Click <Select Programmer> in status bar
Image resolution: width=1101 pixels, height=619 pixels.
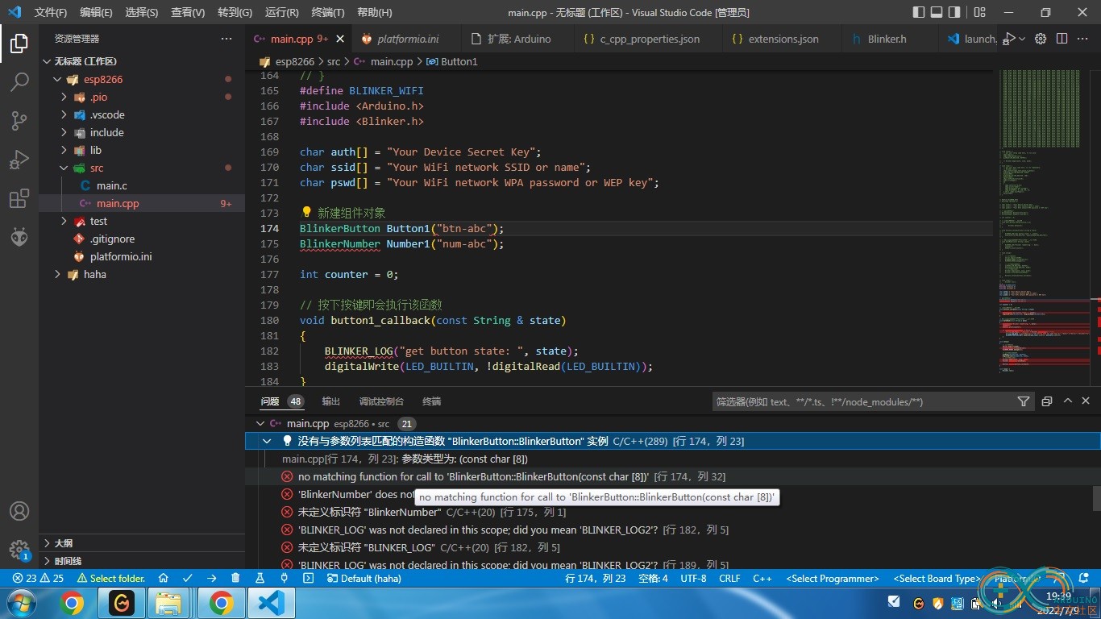[832, 578]
